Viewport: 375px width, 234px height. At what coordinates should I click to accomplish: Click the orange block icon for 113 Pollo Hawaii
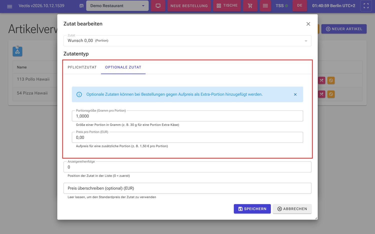pyautogui.click(x=331, y=80)
